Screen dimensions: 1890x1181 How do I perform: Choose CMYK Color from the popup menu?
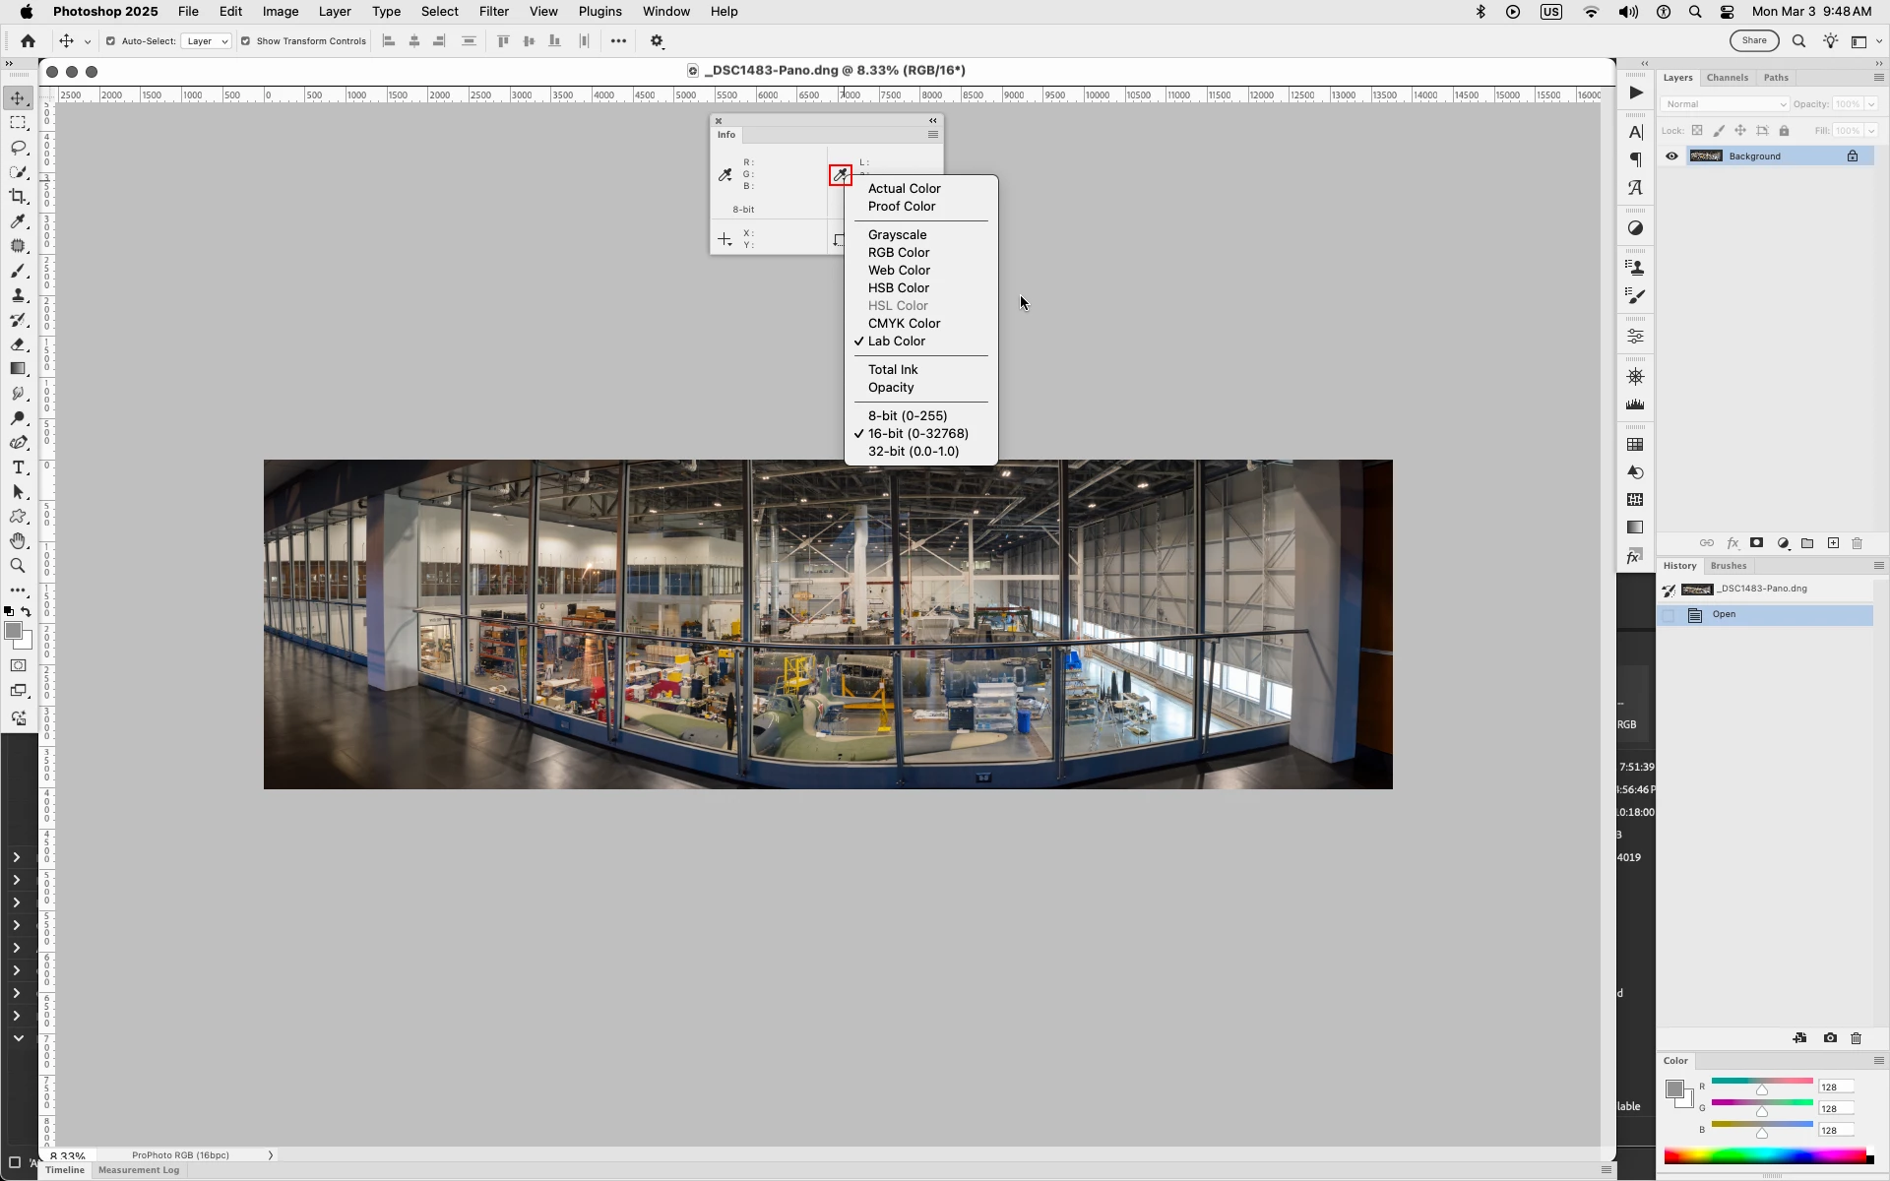click(x=904, y=324)
